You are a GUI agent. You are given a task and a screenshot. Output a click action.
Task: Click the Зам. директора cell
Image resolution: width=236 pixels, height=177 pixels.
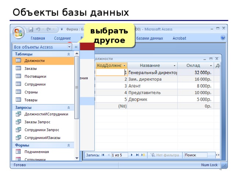tap(152, 79)
